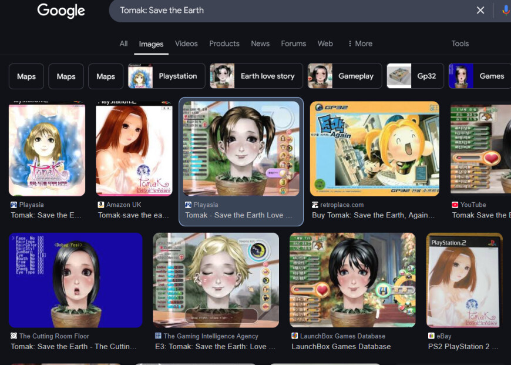This screenshot has width=511, height=365.
Task: Clear the search box with X icon
Action: click(x=480, y=11)
